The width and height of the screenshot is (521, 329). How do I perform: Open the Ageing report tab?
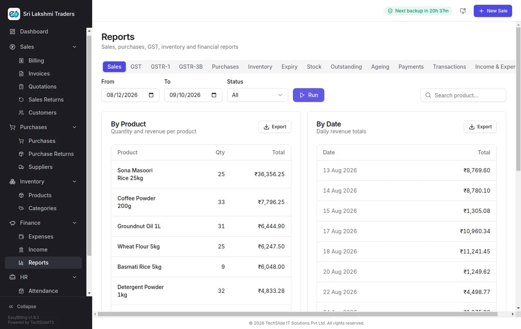tap(380, 67)
